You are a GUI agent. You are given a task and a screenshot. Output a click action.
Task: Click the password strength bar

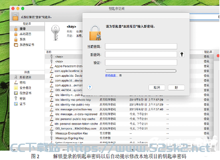click(x=140, y=71)
